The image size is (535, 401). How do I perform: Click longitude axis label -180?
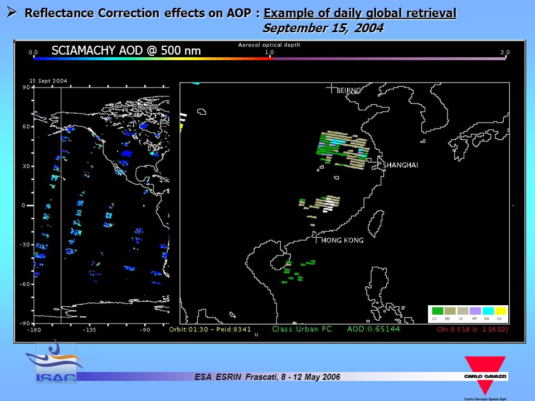click(x=34, y=330)
